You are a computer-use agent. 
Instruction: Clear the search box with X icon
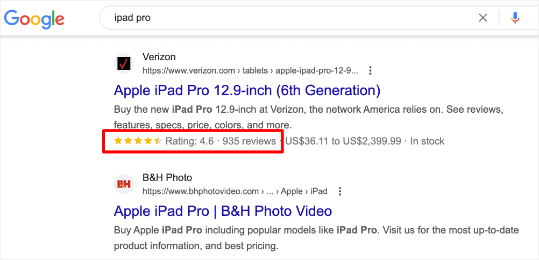click(x=483, y=18)
